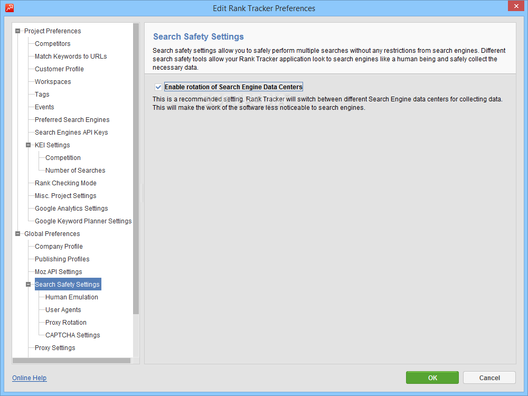Click the splitter handle between tree and settings
The height and width of the screenshot is (396, 528).
[142, 193]
